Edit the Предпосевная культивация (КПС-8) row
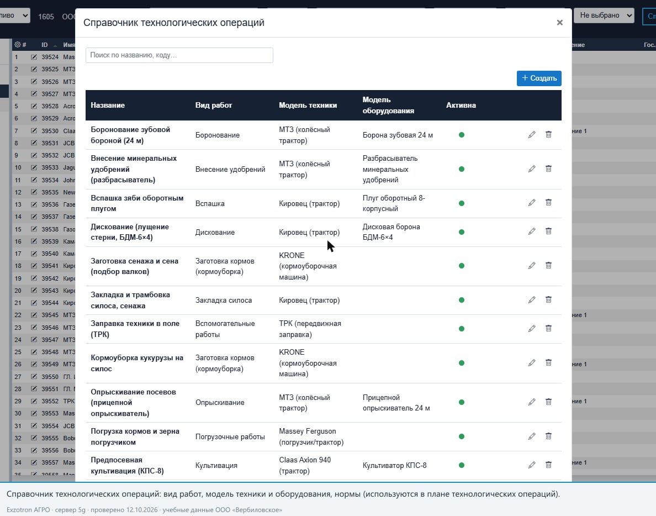The height and width of the screenshot is (516, 656). (x=532, y=465)
